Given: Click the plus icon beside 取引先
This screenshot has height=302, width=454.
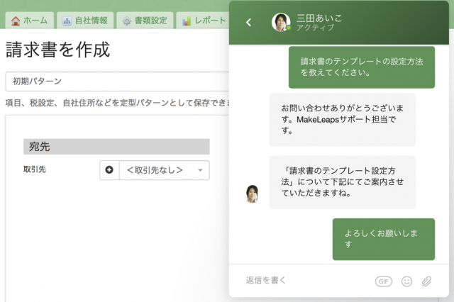Looking at the screenshot, I should tap(109, 170).
